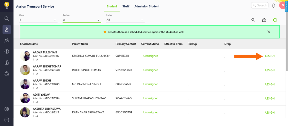Click the Search field at top right
Screen dimensions: 288x126
click(x=259, y=5)
